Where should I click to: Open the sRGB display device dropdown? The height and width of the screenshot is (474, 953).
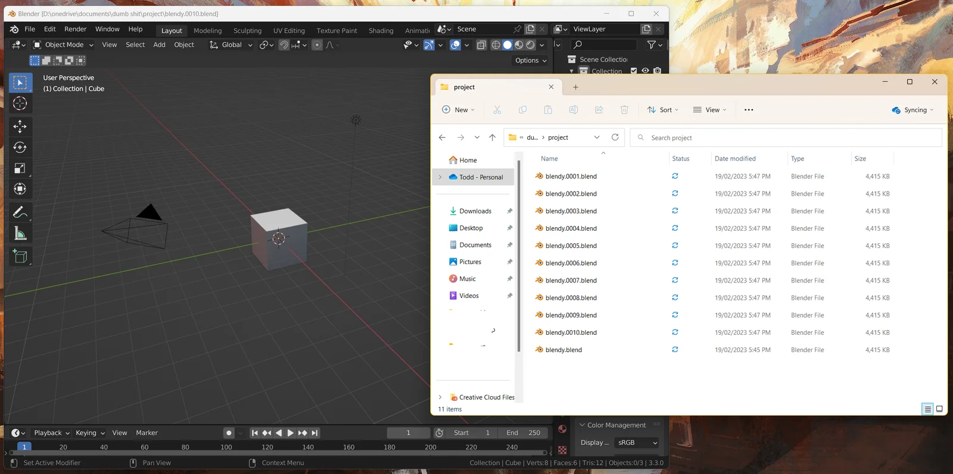pos(637,442)
